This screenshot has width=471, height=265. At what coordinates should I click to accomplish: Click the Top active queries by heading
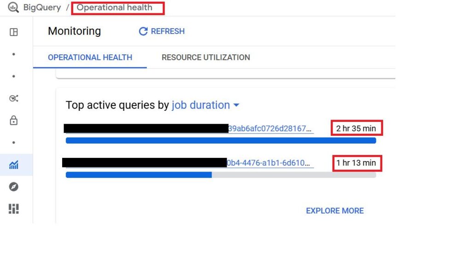(117, 105)
